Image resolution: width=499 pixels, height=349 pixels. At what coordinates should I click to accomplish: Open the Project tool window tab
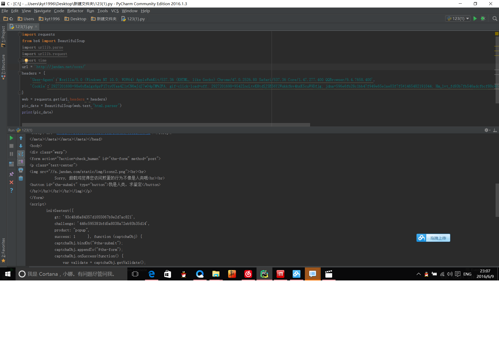(3, 36)
